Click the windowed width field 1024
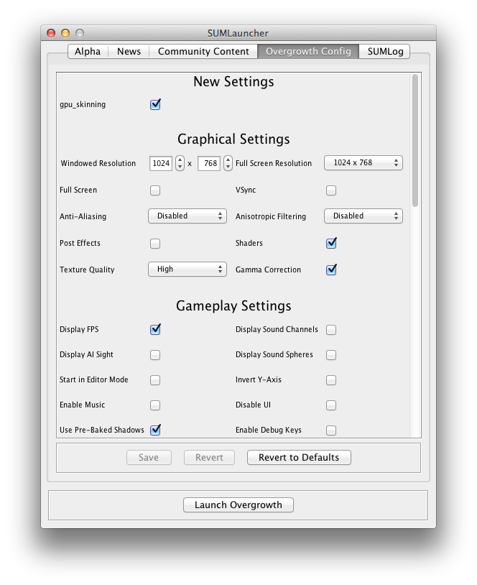The height and width of the screenshot is (585, 477). coord(161,163)
